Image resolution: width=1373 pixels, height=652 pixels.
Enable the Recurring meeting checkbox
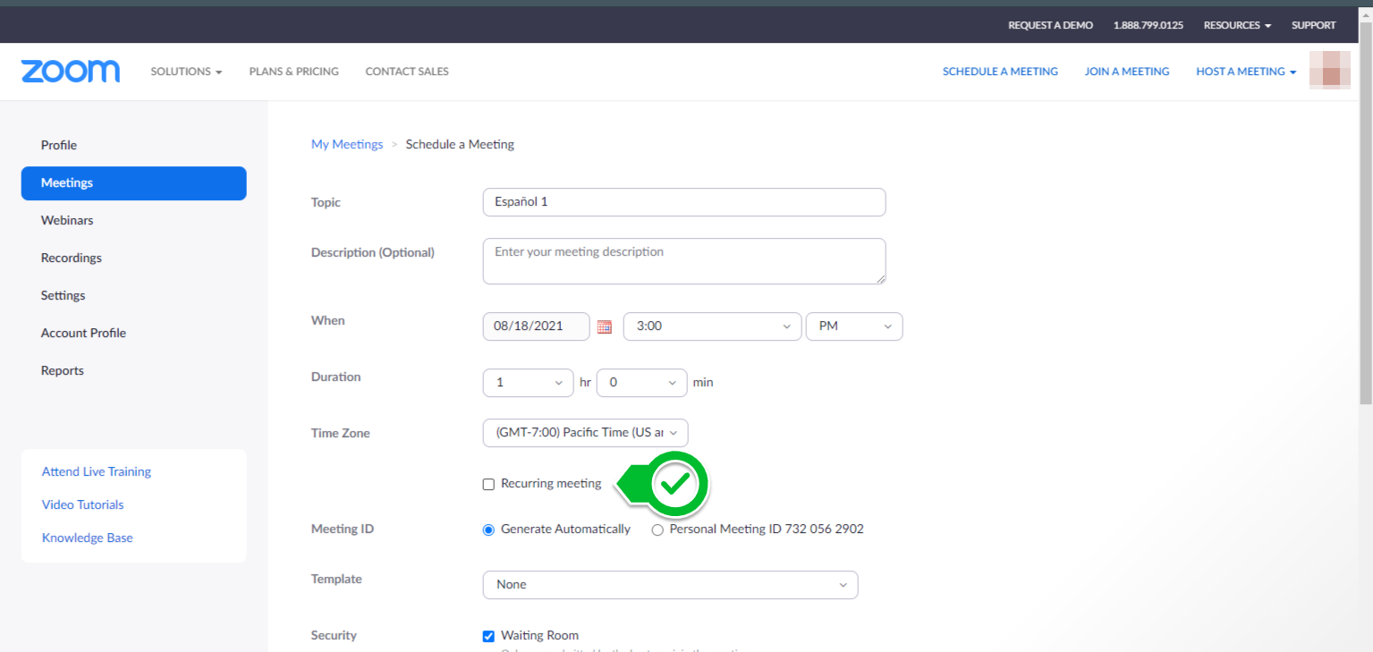click(x=488, y=484)
